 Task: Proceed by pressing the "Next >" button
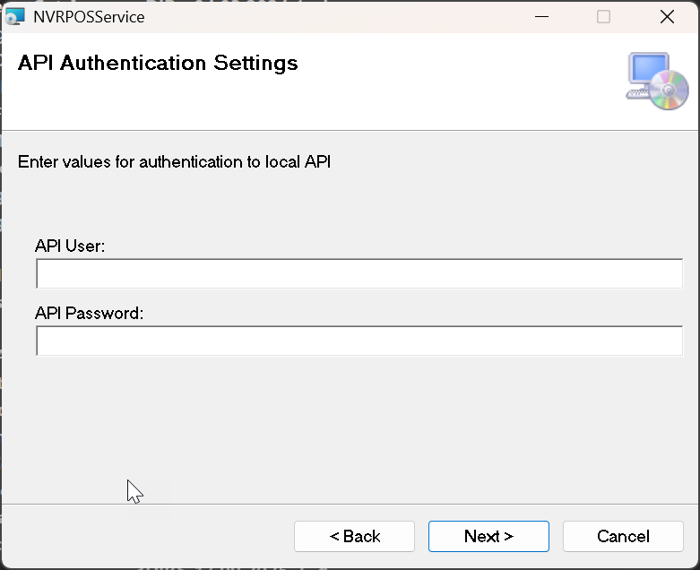[x=488, y=536]
